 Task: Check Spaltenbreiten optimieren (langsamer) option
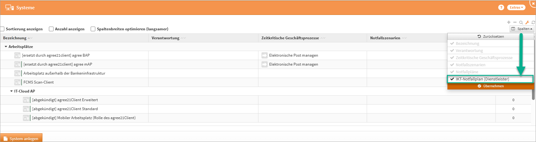click(93, 29)
